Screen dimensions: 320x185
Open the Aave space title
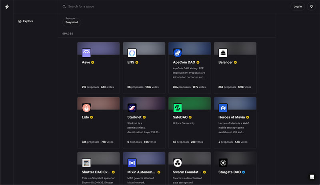[86, 62]
